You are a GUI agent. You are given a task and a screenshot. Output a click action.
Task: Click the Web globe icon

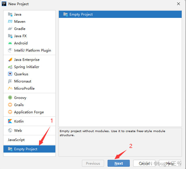[x=10, y=130]
